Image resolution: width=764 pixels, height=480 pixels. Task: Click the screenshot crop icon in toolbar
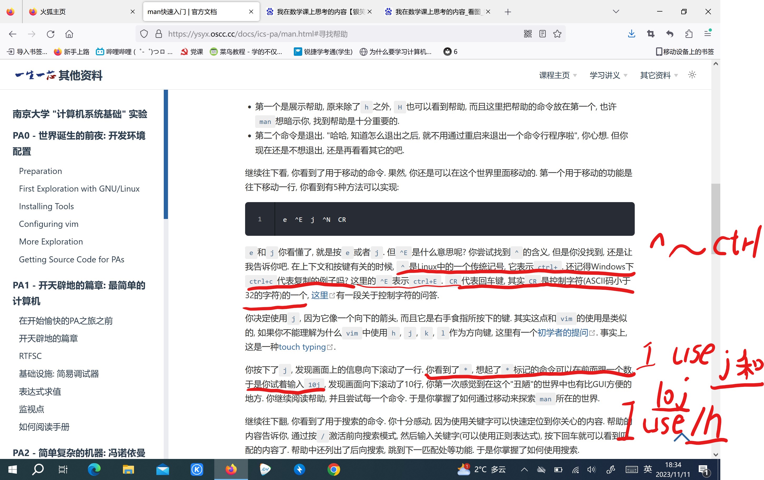651,34
